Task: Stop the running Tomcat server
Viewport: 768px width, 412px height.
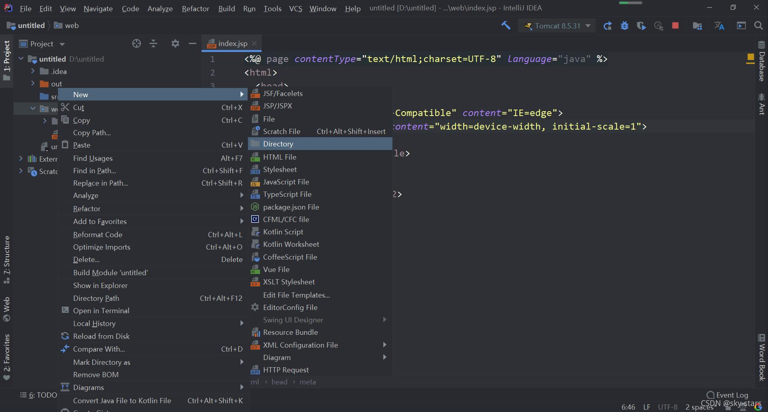Action: pos(676,26)
